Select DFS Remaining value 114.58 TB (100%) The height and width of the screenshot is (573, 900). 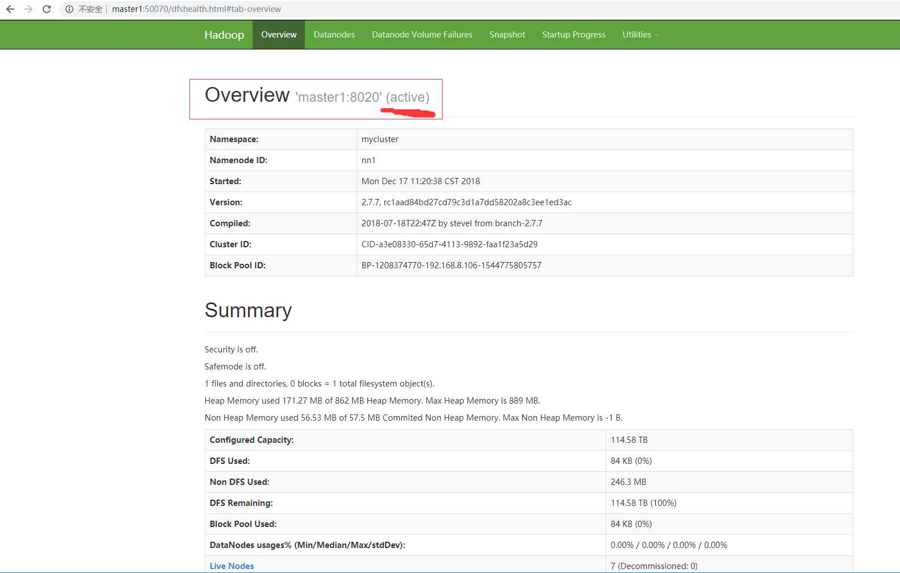pyautogui.click(x=643, y=503)
